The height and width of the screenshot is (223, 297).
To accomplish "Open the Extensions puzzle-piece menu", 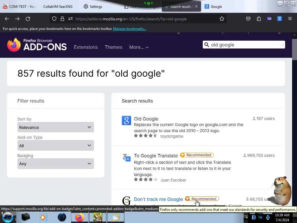I will click(259, 19).
